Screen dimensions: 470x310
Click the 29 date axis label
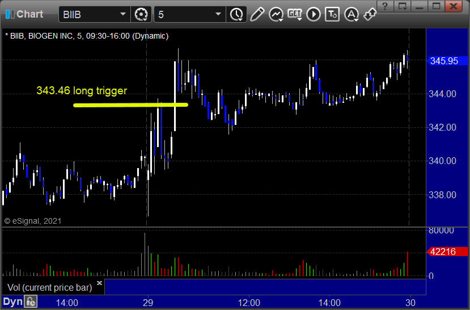coord(148,303)
